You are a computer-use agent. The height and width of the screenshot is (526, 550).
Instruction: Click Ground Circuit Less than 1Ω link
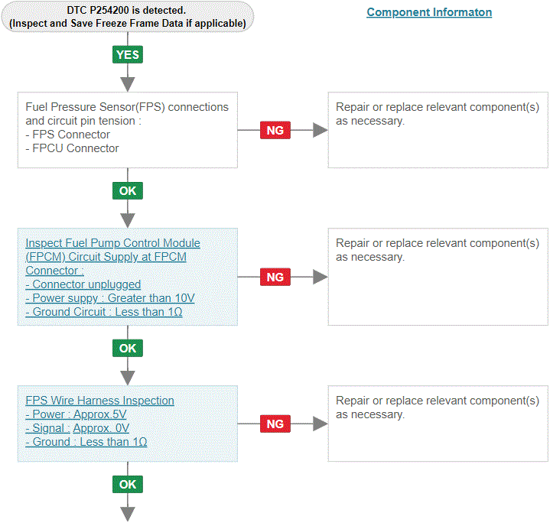tap(104, 312)
